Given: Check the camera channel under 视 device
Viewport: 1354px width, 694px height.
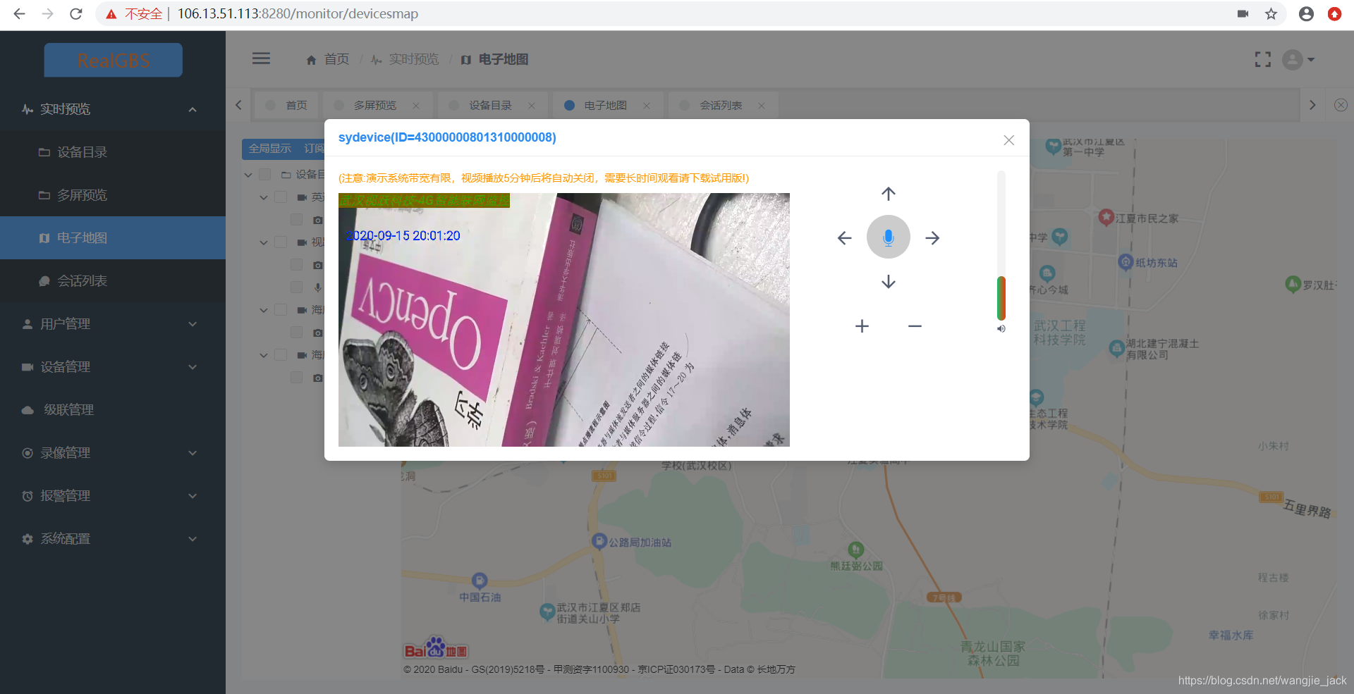Looking at the screenshot, I should 297,265.
